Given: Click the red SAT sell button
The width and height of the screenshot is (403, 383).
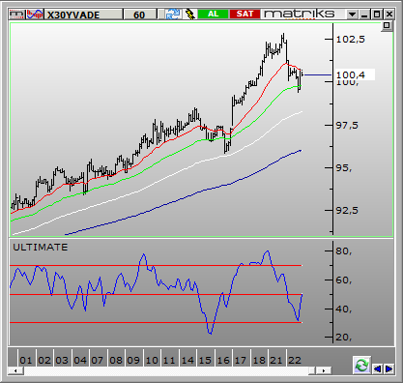Looking at the screenshot, I should pyautogui.click(x=245, y=14).
